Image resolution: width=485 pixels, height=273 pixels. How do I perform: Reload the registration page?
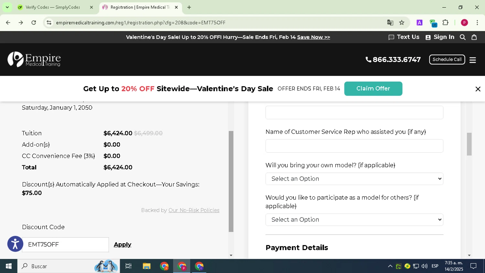click(34, 23)
